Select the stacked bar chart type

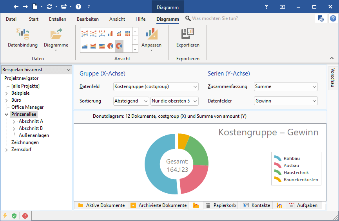click(x=119, y=34)
